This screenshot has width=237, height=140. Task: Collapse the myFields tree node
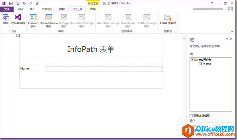[x=192, y=60]
